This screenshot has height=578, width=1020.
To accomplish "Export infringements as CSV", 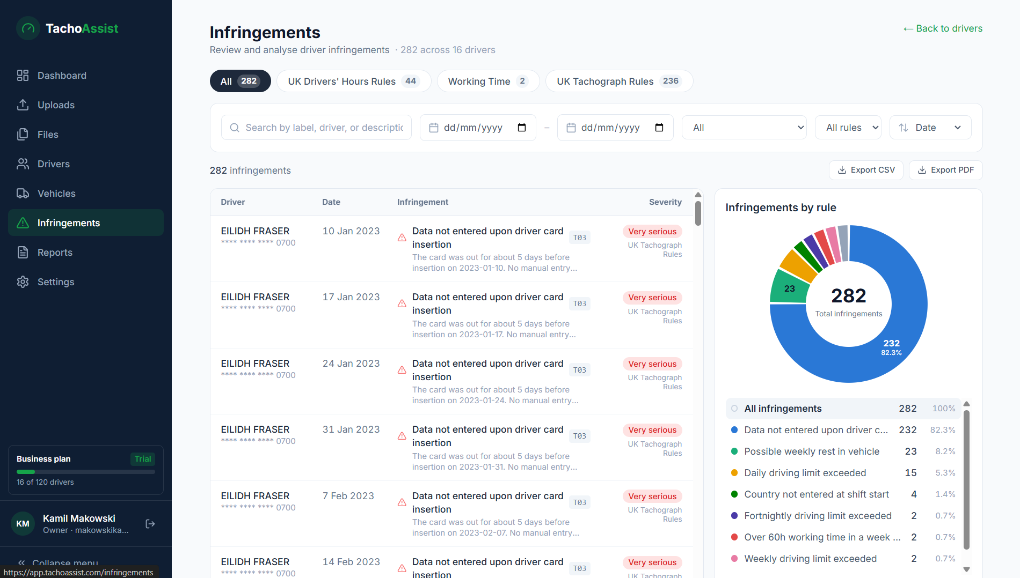I will click(866, 170).
